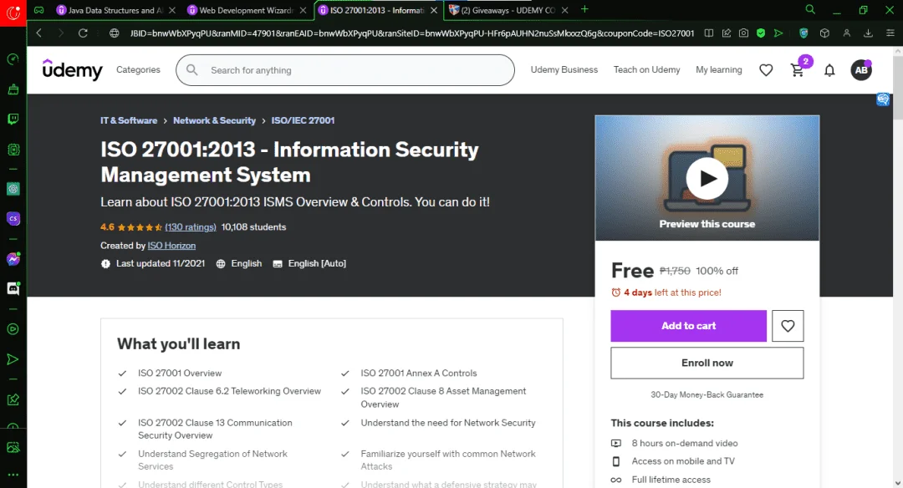Toggle wishlist heart beside Add to cart
Viewport: 903px width, 488px height.
(788, 326)
